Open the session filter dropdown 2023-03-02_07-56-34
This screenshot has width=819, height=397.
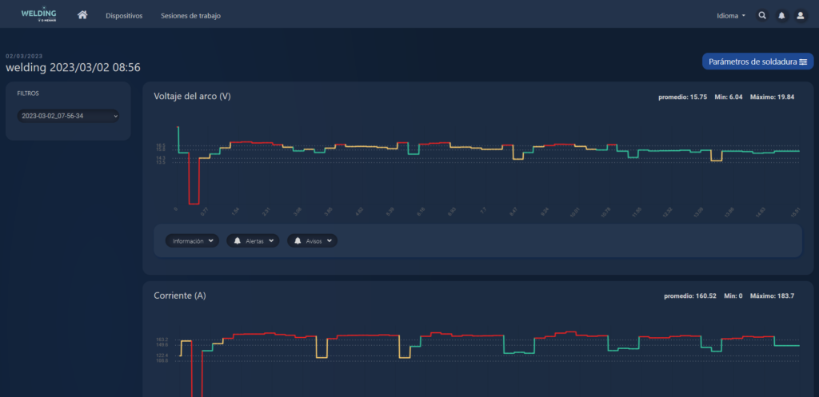click(68, 116)
